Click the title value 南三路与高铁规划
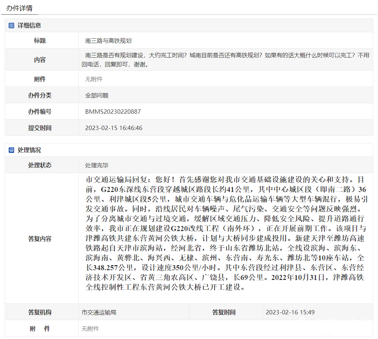Screen dimensions: 378x339 [108, 41]
